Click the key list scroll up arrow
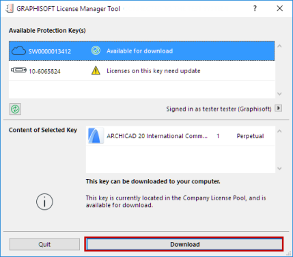Viewport: 293px width, 257px height. (x=279, y=46)
